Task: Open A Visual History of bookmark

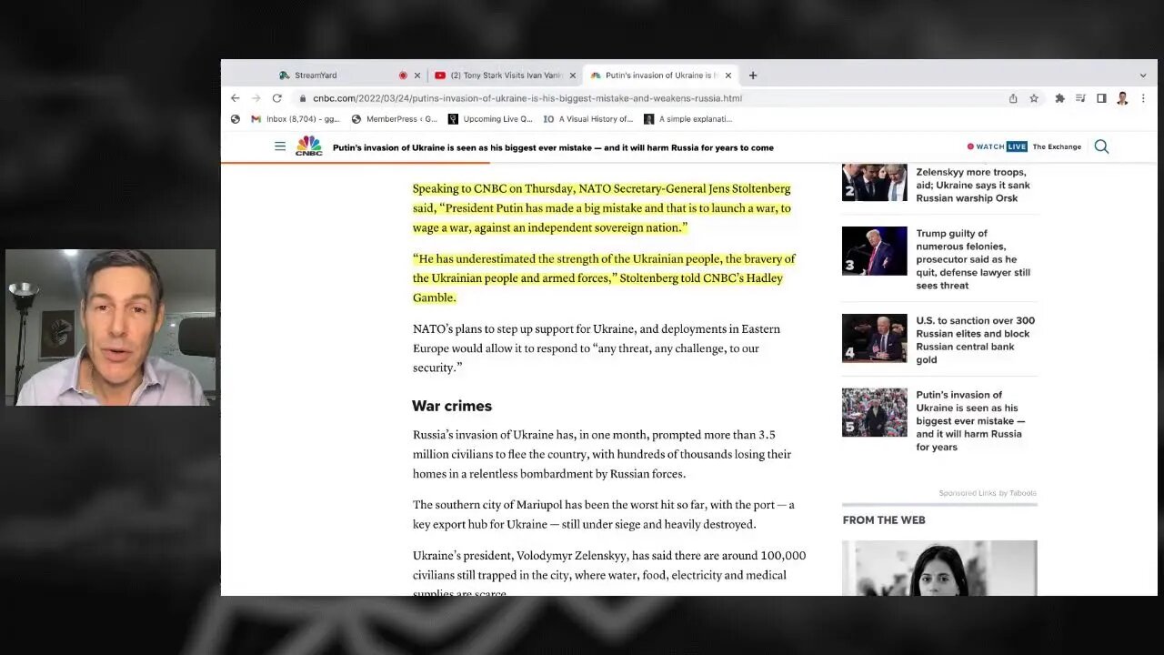Action: [x=587, y=119]
